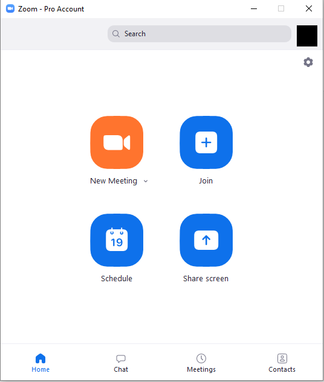Switch to the Chat tab

click(x=121, y=363)
